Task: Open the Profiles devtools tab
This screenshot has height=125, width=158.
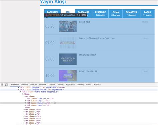Action: [60, 84]
